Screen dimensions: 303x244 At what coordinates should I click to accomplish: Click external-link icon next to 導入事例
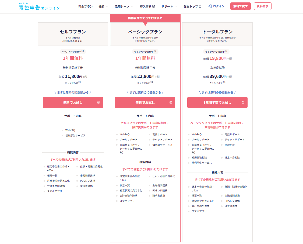(x=154, y=6)
